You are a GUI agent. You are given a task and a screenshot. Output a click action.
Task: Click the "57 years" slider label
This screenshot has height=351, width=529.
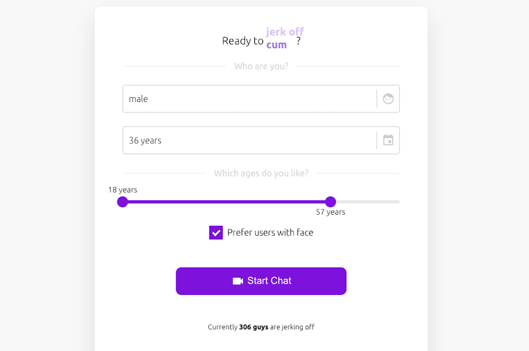tap(331, 212)
